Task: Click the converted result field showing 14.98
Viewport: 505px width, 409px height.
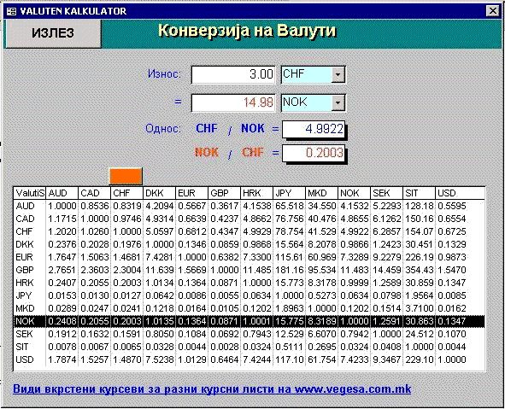Action: pos(233,103)
